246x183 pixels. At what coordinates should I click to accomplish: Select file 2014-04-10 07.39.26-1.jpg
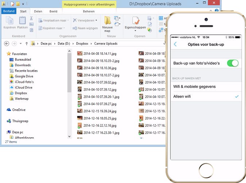pos(98,97)
